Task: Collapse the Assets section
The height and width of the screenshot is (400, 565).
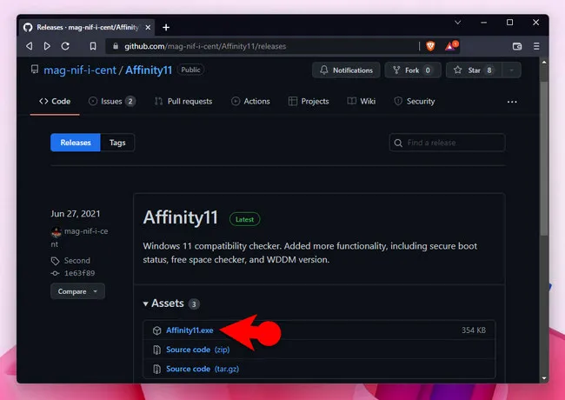Action: pyautogui.click(x=164, y=303)
